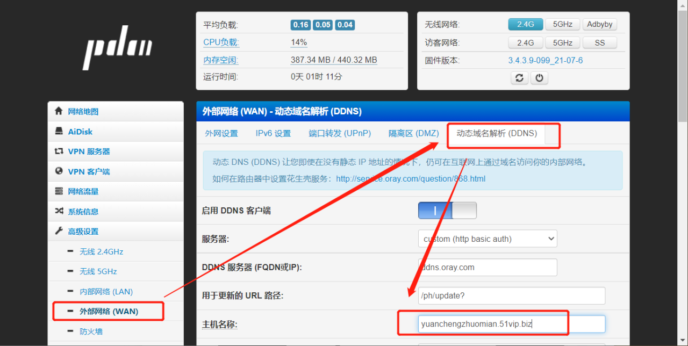688x346 pixels.
Task: Switch to the IPv6 设置 tab
Action: point(273,133)
